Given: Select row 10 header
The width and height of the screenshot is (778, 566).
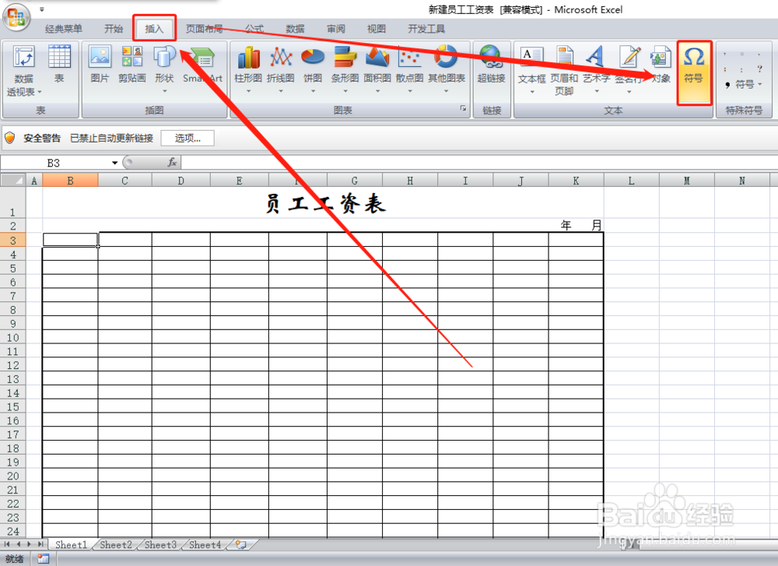Looking at the screenshot, I should (13, 338).
